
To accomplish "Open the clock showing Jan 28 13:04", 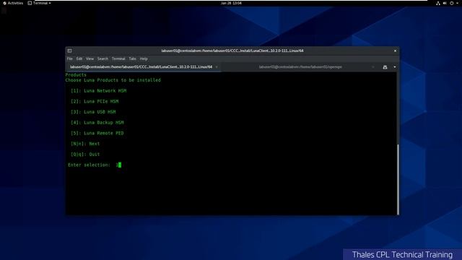I will (231, 3).
